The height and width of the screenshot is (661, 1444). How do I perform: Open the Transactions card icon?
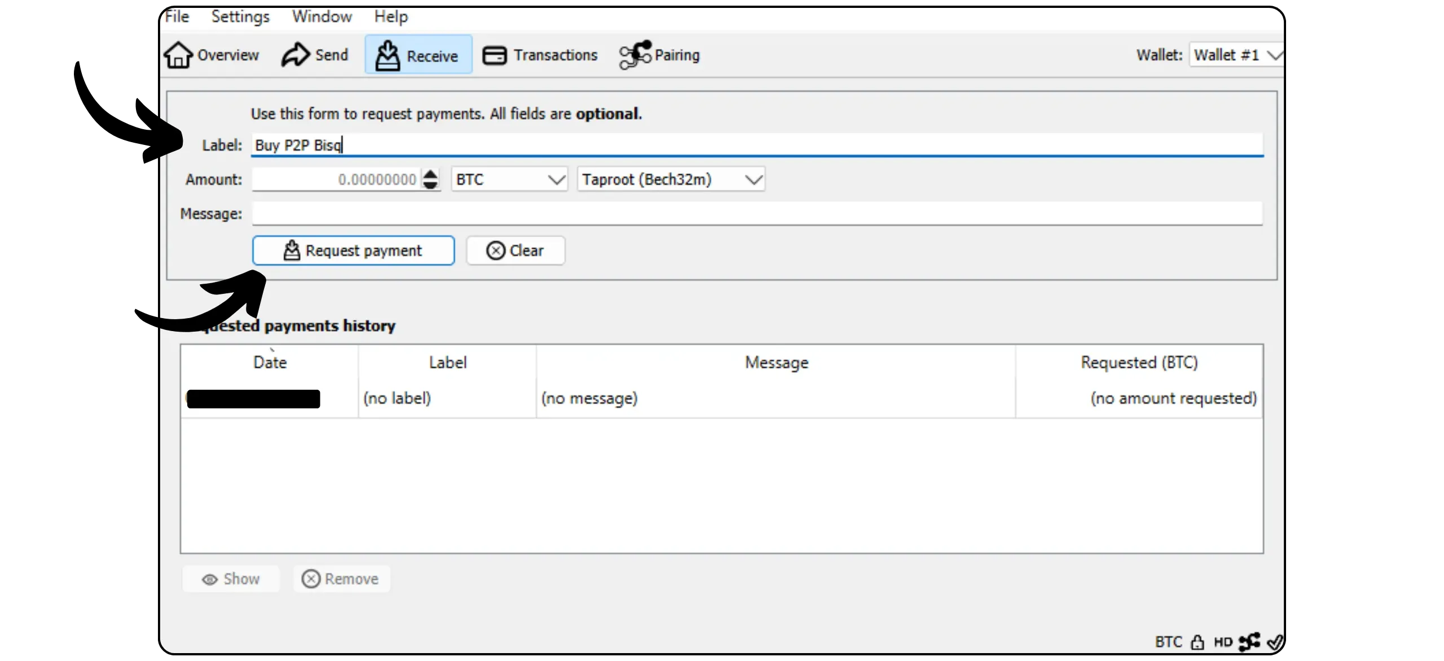pos(495,55)
